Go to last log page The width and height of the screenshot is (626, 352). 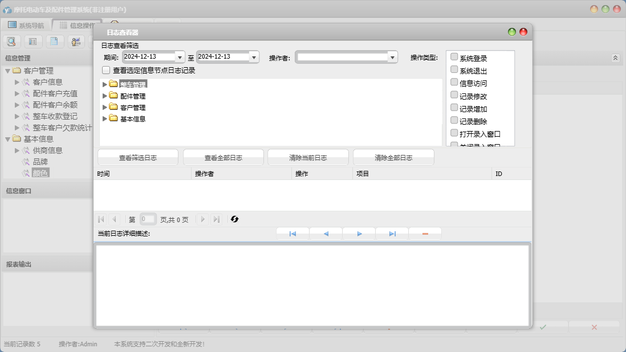coord(217,219)
